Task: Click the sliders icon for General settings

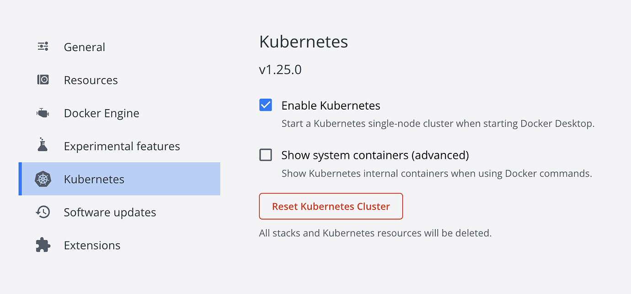Action: click(x=43, y=46)
